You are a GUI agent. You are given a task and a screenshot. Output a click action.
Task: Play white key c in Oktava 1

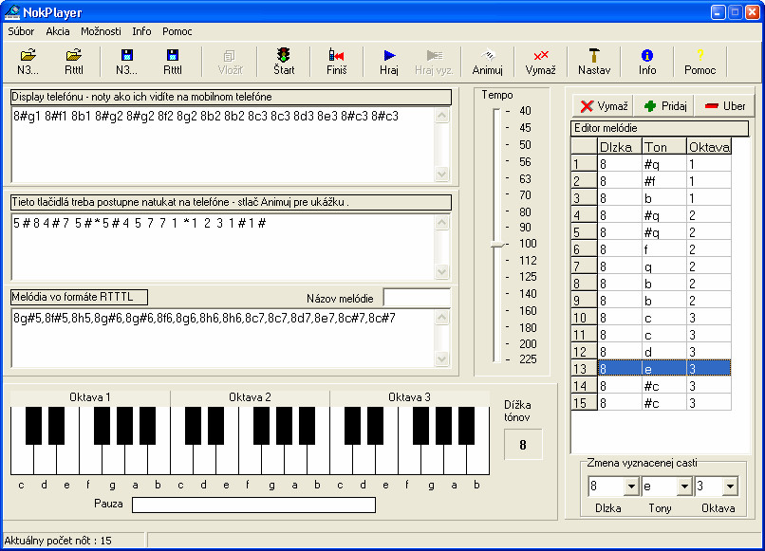[20, 461]
